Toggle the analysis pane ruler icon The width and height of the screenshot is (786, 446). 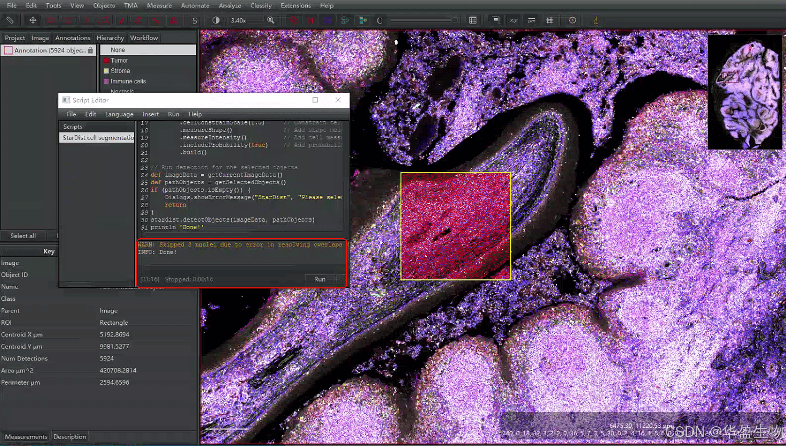(x=10, y=20)
